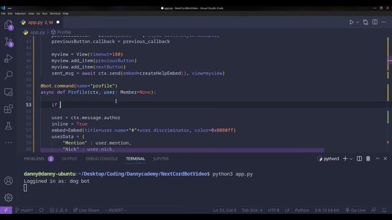Open the Help menu
The image size is (392, 220).
(x=66, y=13)
